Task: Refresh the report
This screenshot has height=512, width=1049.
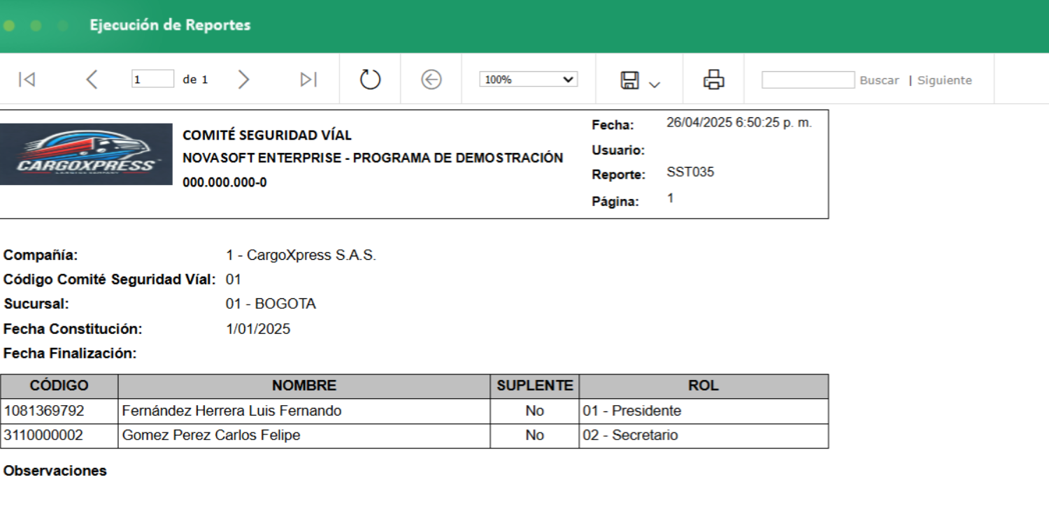Action: tap(369, 79)
